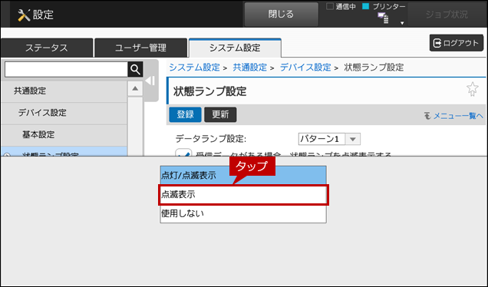Open データランプ設定 パターン1 dropdown
Image resolution: width=488 pixels, height=287 pixels.
click(329, 139)
